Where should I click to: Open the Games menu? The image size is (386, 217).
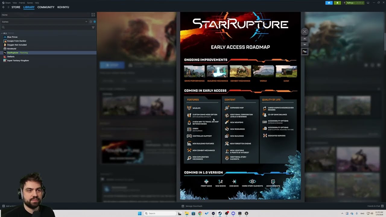pos(30,3)
